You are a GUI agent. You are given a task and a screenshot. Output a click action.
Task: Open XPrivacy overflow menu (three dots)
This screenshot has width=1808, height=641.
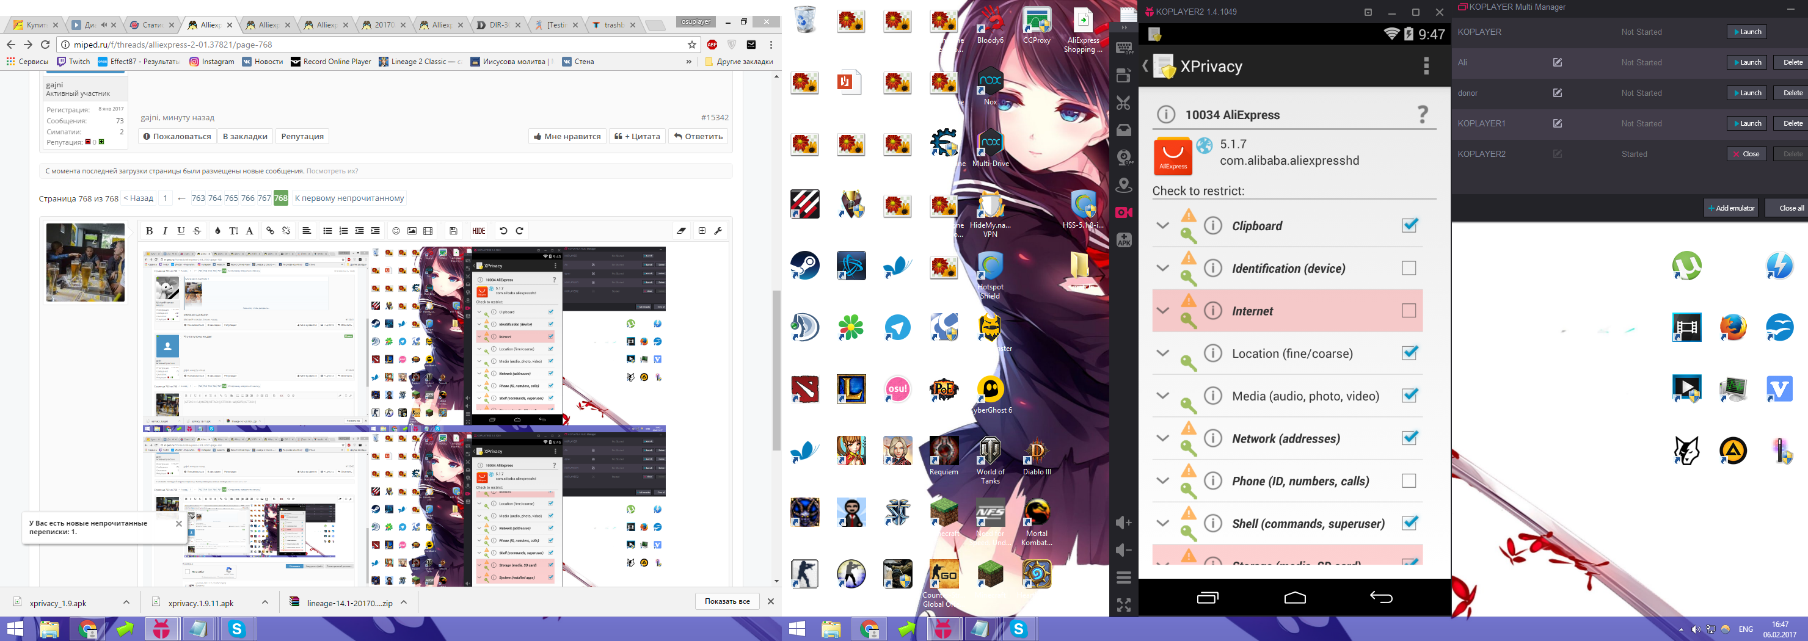coord(1426,66)
